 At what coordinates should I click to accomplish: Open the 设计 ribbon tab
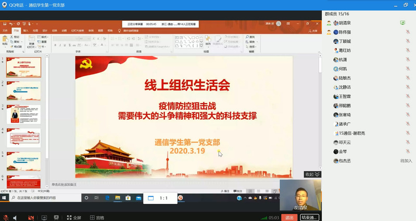click(x=45, y=30)
